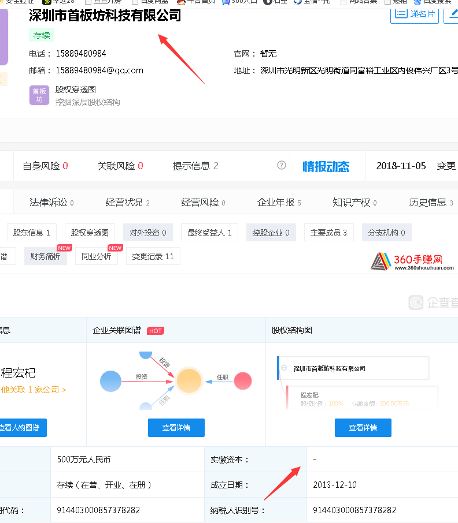The width and height of the screenshot is (458, 523).
Task: Open 同业分析 section
Action: [97, 256]
